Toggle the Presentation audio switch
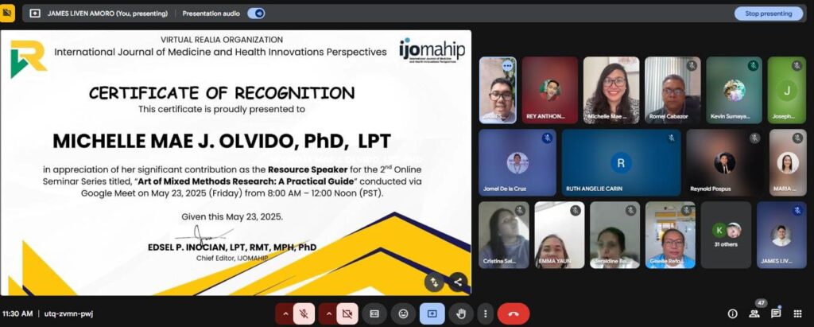This screenshot has width=814, height=327. coord(256,14)
